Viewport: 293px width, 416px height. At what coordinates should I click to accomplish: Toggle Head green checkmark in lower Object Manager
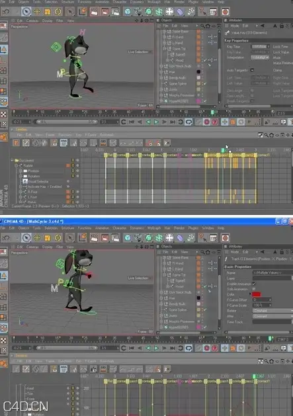205,286
